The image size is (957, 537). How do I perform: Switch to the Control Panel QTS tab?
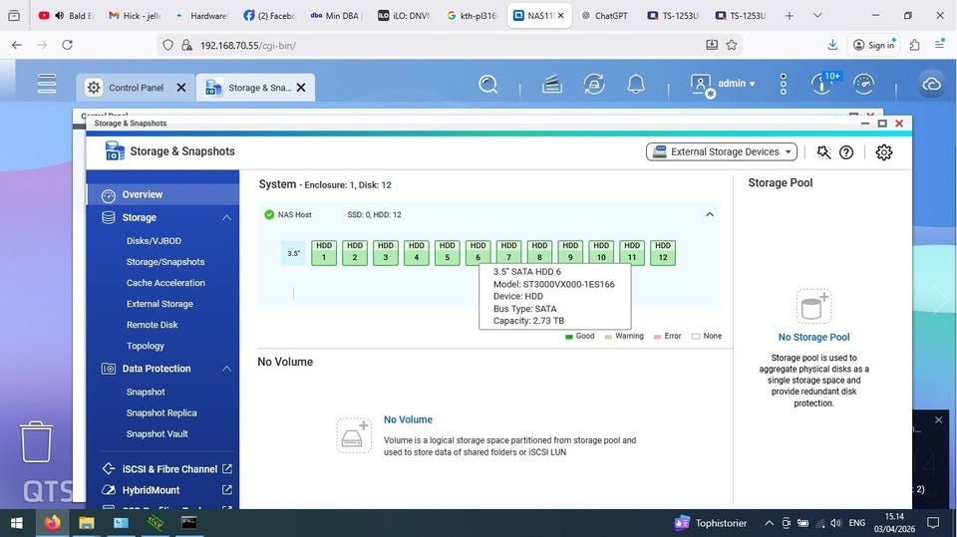click(137, 88)
